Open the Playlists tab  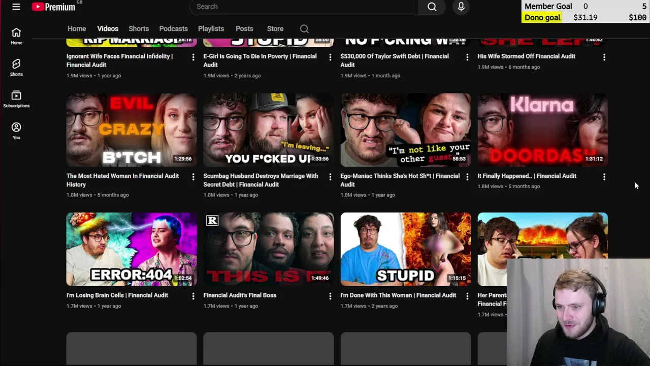tap(211, 29)
